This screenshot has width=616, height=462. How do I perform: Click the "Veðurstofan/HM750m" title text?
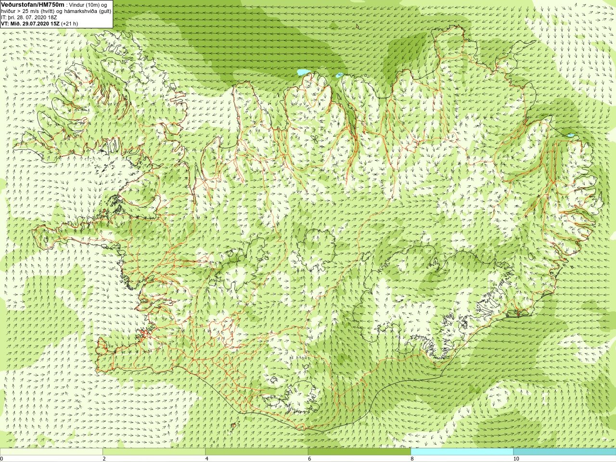tap(33, 4)
